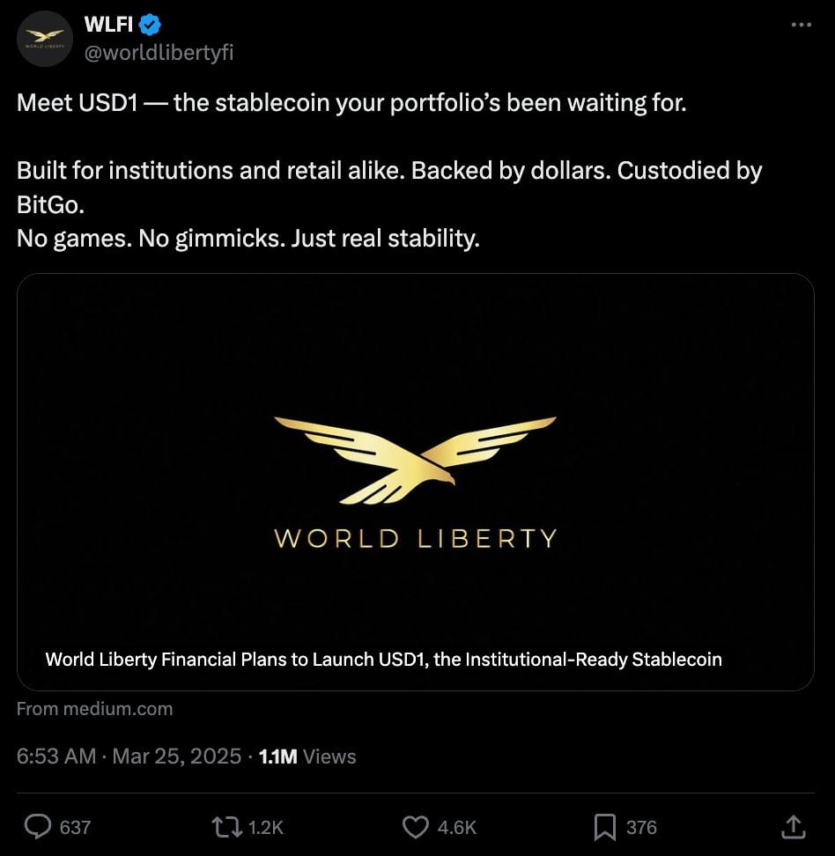Click the "Meet USD1" post text
The image size is (835, 856).
click(351, 103)
